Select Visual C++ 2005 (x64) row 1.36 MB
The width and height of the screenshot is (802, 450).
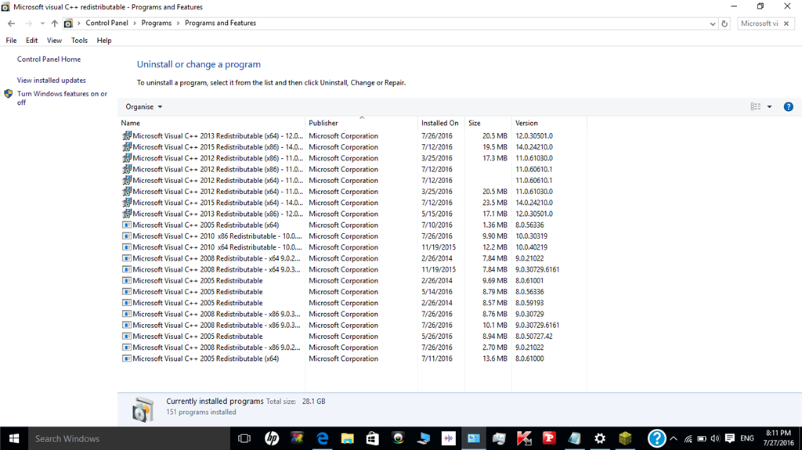(x=353, y=225)
